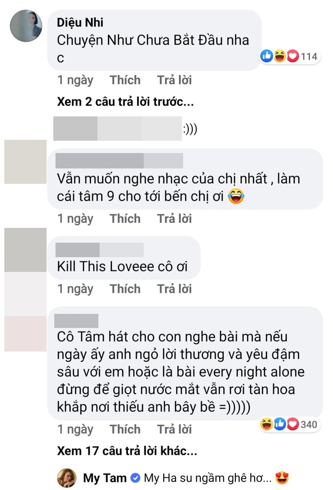Reply to the Cô Tâm hát comment
333x490 pixels.
[x=174, y=429]
